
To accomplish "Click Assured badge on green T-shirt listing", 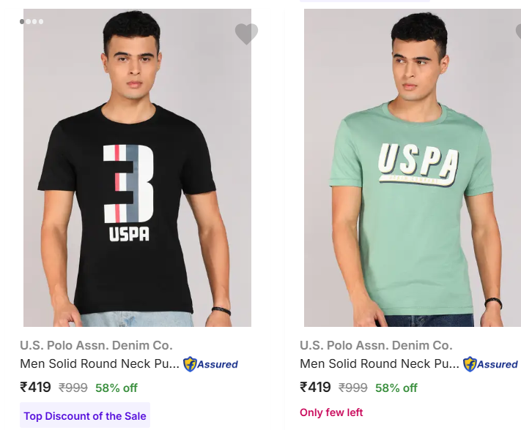I will point(490,364).
